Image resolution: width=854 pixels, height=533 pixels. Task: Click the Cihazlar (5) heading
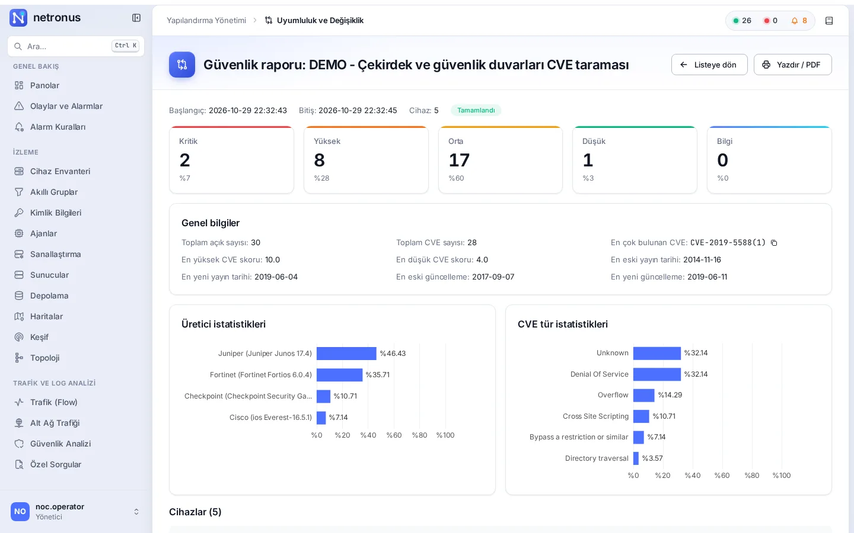(x=195, y=512)
